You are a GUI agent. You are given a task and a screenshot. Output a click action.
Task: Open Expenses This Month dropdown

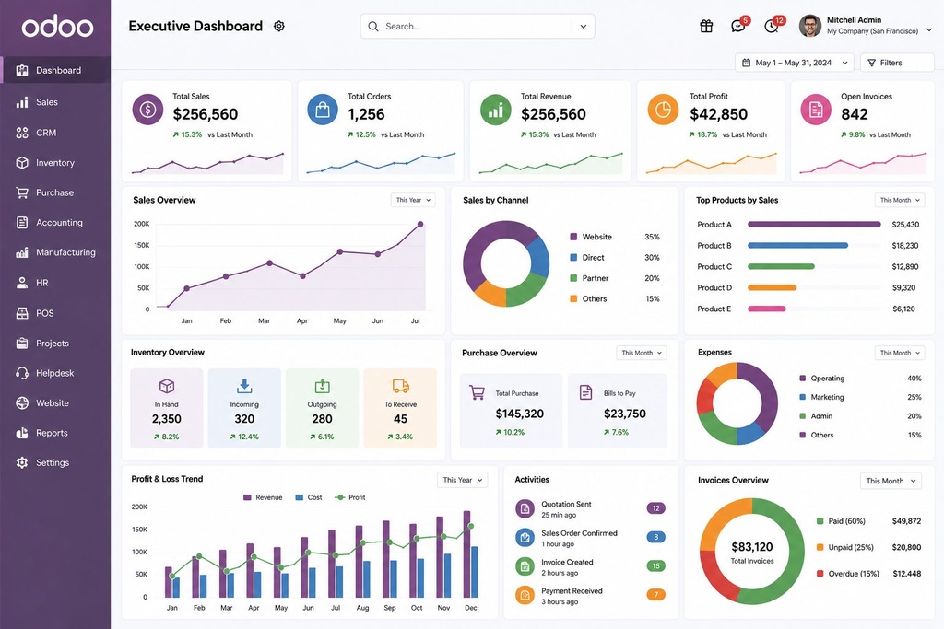[900, 353]
